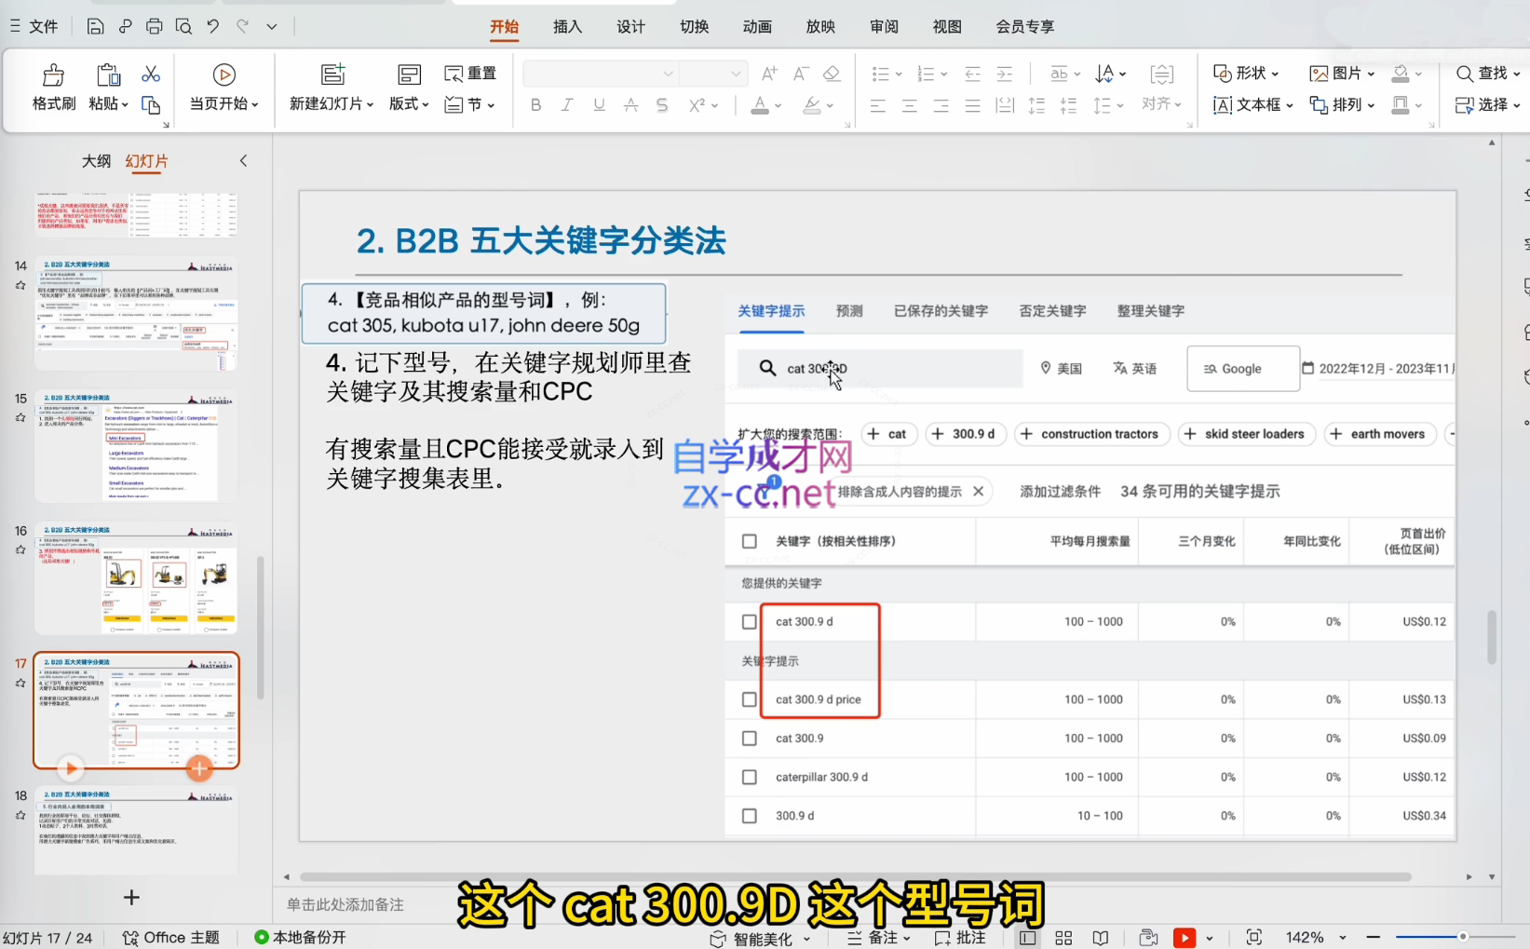Open the font name combo box
This screenshot has width=1530, height=949.
click(601, 74)
